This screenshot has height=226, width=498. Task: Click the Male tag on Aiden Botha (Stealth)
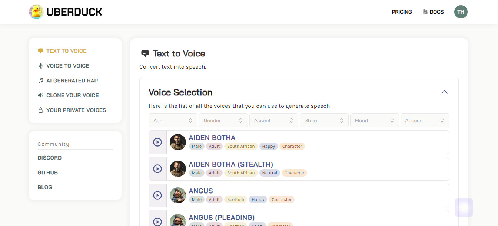tap(197, 173)
